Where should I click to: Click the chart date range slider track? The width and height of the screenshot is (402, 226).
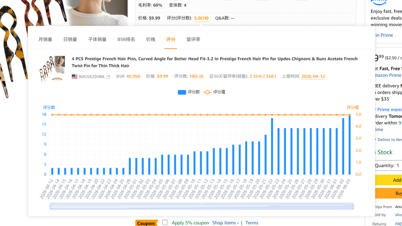(x=202, y=207)
